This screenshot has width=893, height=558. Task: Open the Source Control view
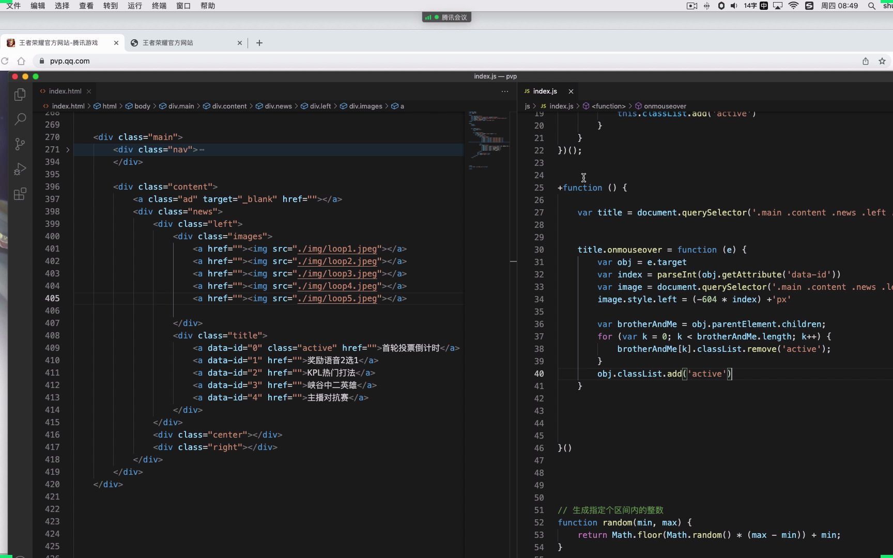tap(20, 144)
